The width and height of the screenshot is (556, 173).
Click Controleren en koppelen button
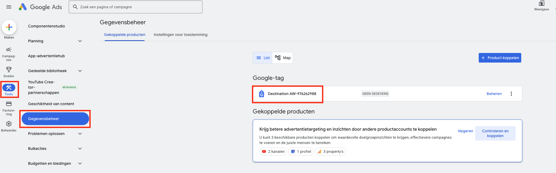495,133
